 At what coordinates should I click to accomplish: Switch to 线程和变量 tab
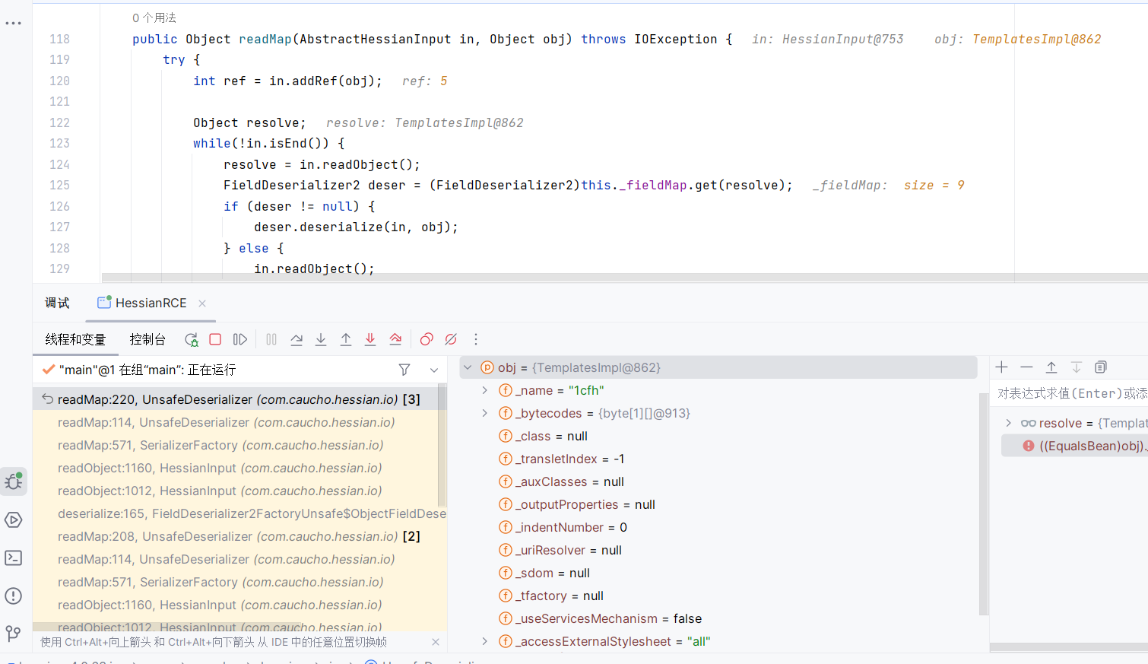click(x=75, y=339)
